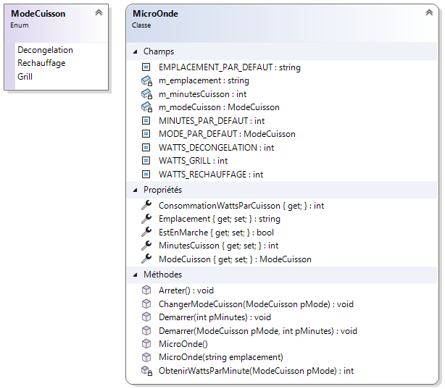Click the wrench icon beside EstEnMarche
The width and height of the screenshot is (445, 389).
(x=146, y=233)
